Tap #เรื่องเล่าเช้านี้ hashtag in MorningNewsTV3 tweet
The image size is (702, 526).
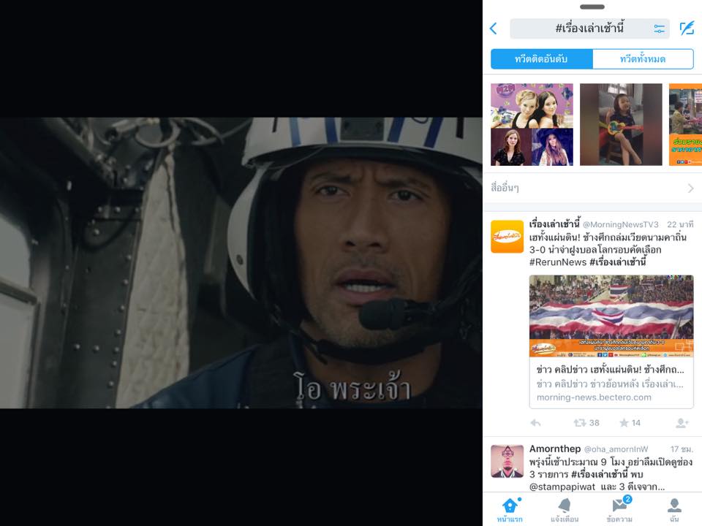click(x=618, y=262)
